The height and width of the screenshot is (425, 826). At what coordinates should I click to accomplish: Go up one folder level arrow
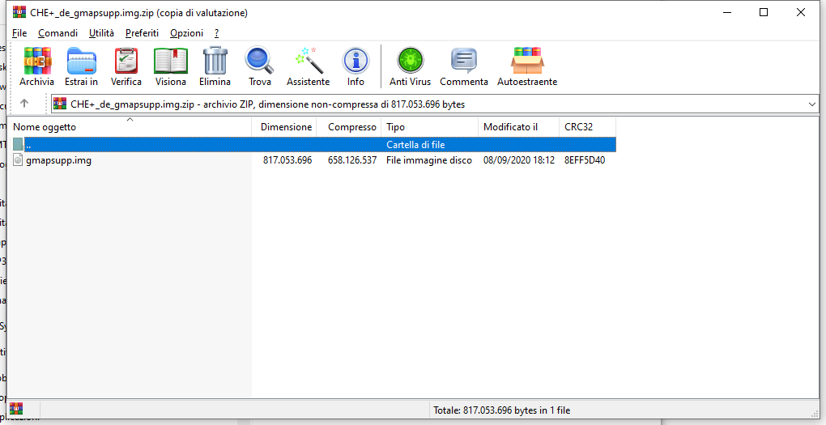[24, 104]
